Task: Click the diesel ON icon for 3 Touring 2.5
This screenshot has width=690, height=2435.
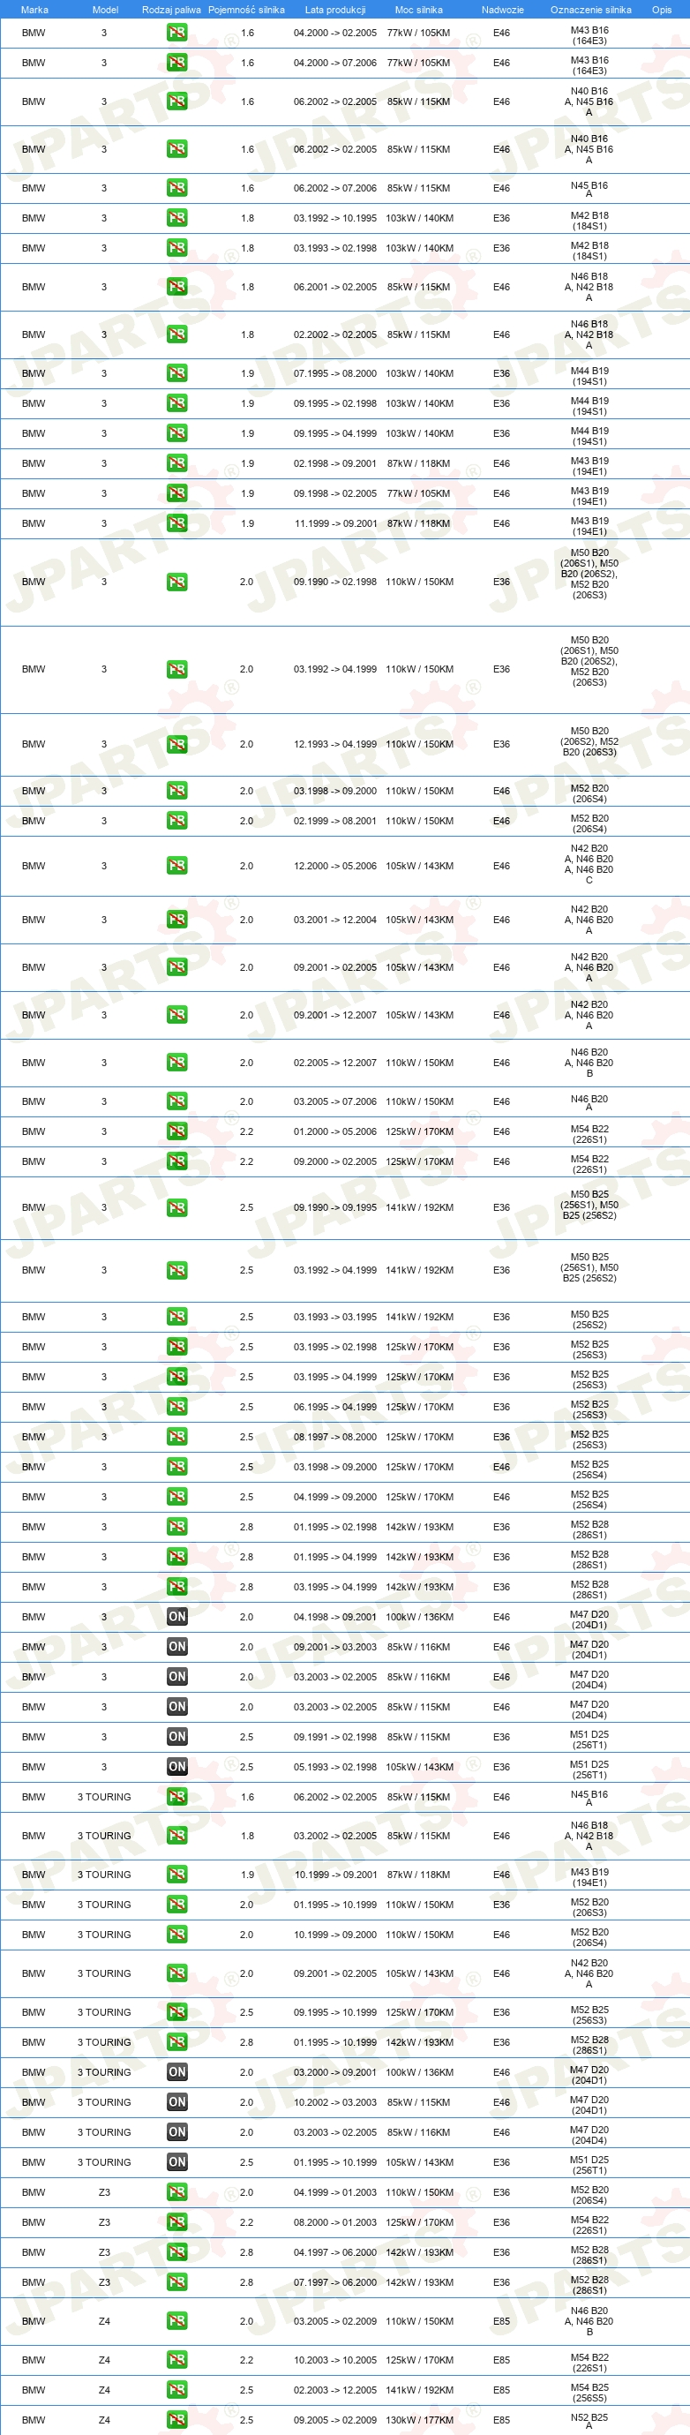Action: [x=176, y=2161]
